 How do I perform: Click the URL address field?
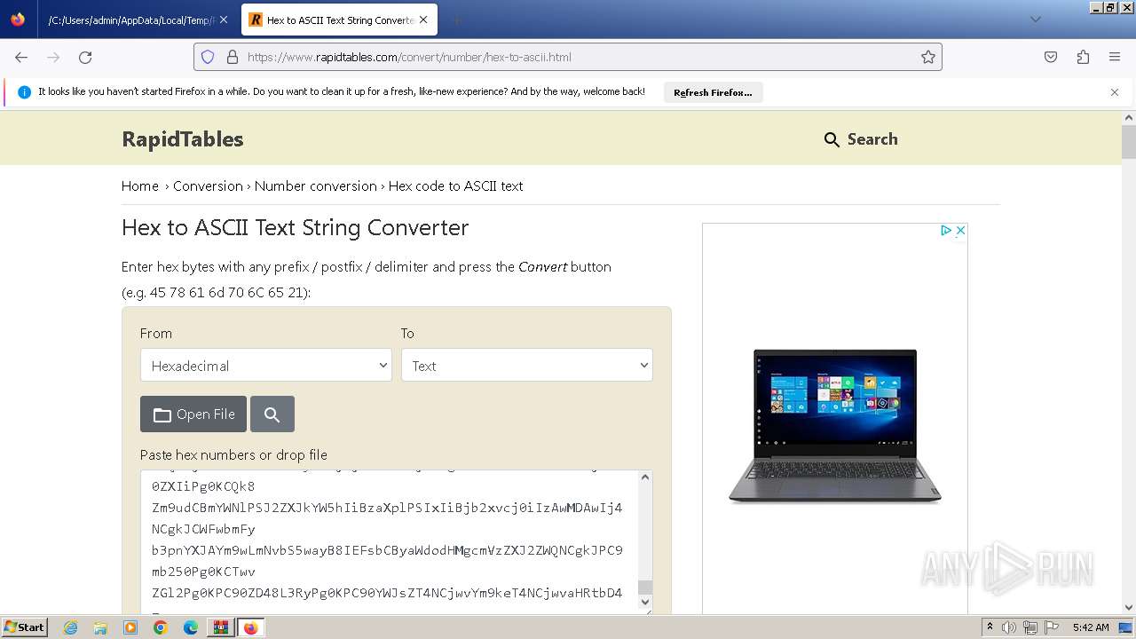[568, 57]
